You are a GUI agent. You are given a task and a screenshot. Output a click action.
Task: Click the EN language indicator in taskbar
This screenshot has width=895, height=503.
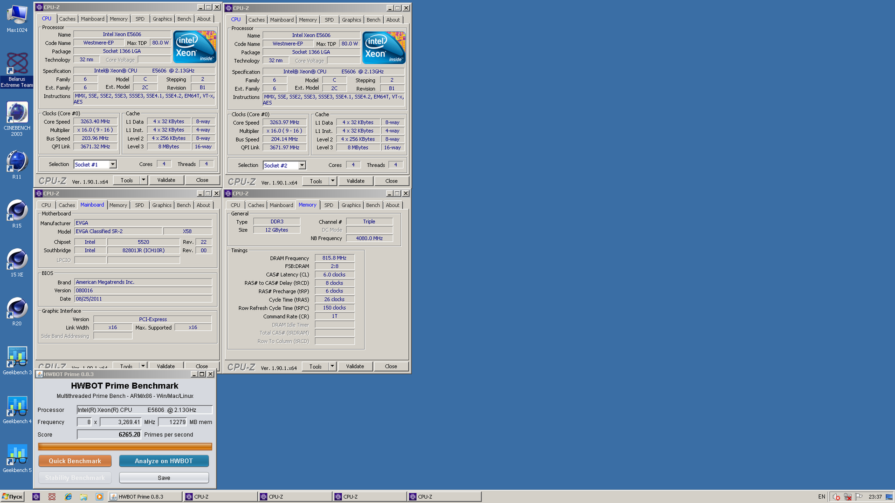point(821,496)
